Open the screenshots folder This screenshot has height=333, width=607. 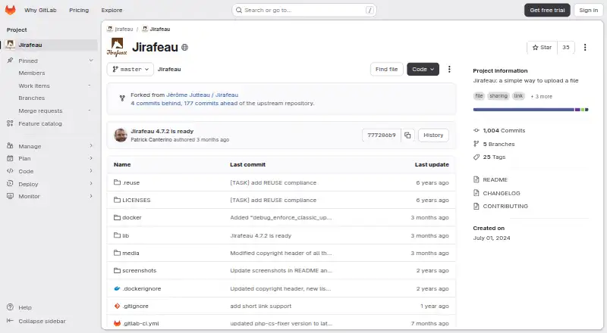140,270
